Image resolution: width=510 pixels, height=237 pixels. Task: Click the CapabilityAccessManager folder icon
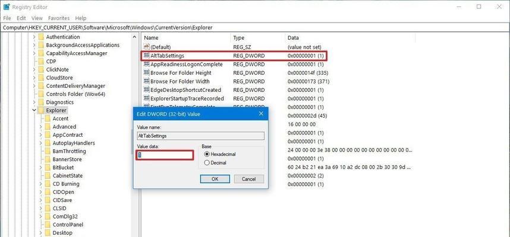(x=41, y=53)
